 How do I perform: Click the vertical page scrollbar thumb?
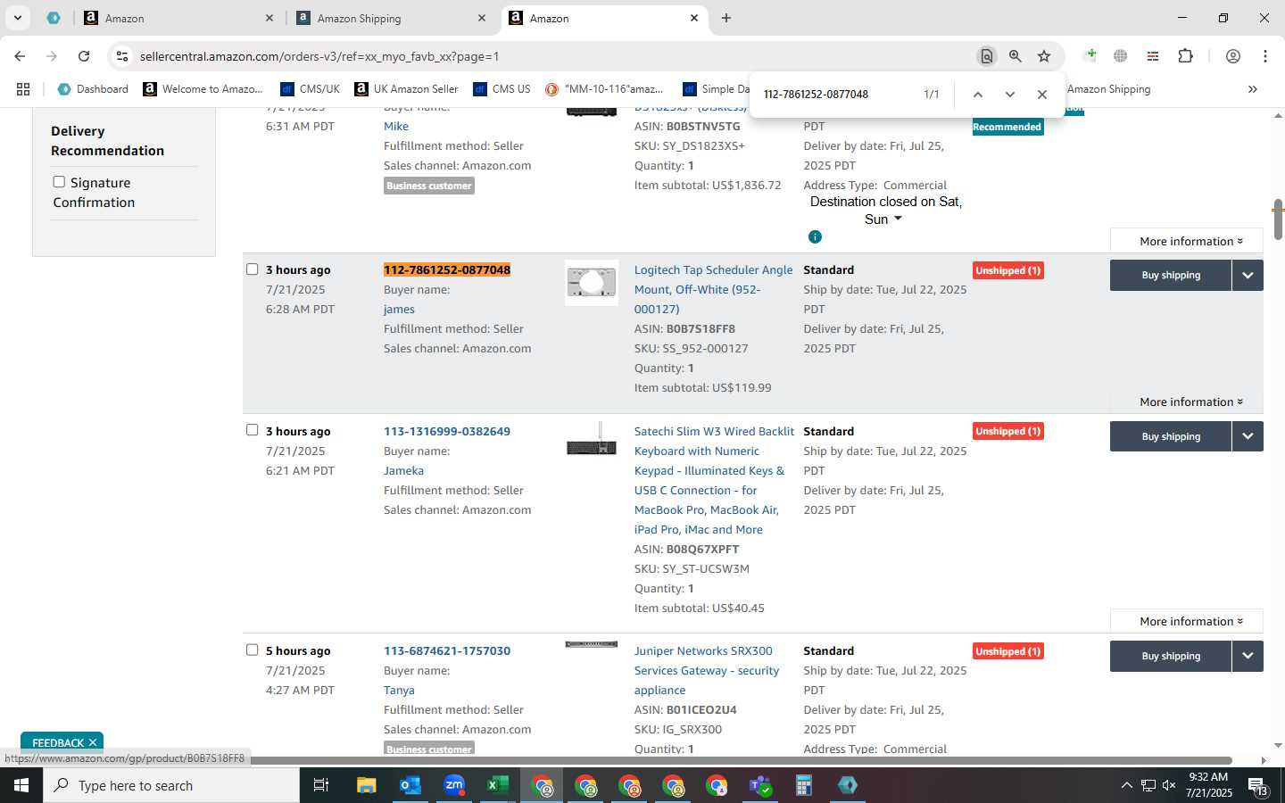tap(1278, 219)
